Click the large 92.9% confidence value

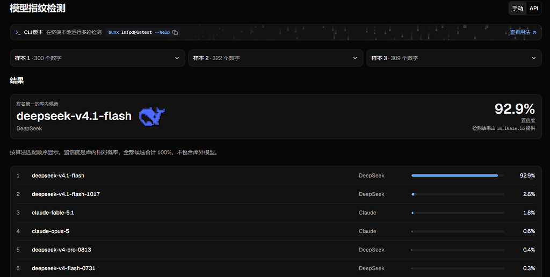pos(515,108)
